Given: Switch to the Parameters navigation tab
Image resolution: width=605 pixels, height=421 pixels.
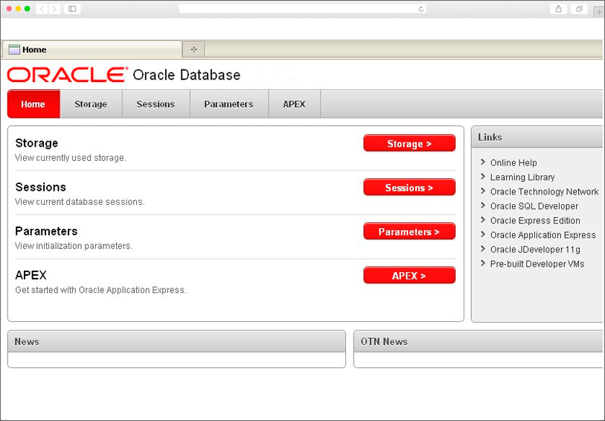Looking at the screenshot, I should coord(228,104).
